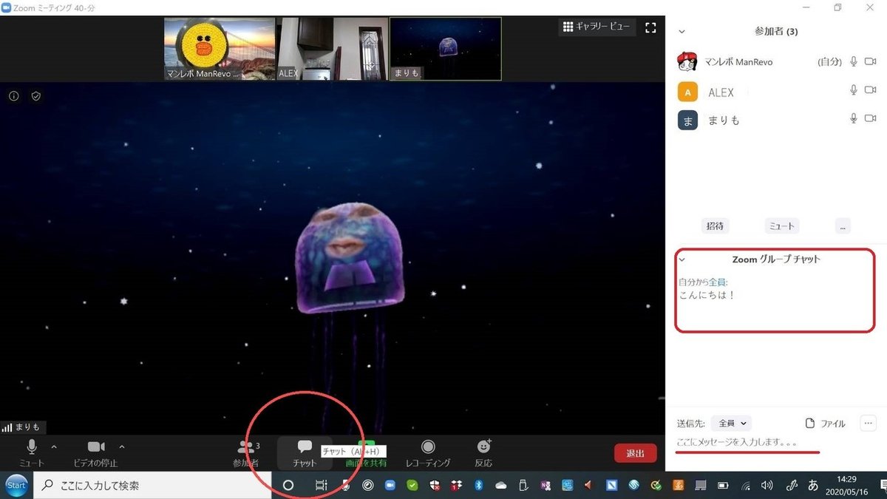Viewport: 887px width, 499px height.
Task: Toggle まりも's microphone icon
Action: 854,118
